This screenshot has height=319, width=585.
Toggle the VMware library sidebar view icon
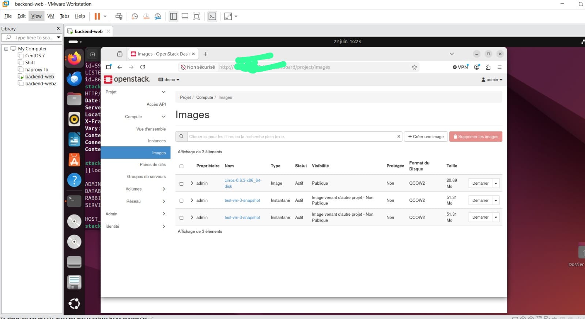pyautogui.click(x=174, y=16)
